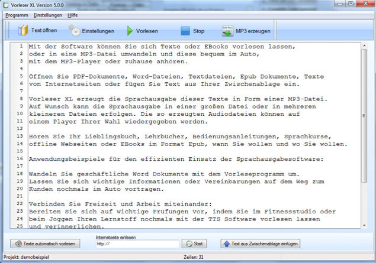Image resolution: width=376 pixels, height=263 pixels.
Task: Click the line 'mit dem MP3-Player oder zuhause anhören.'
Action: click(x=108, y=61)
